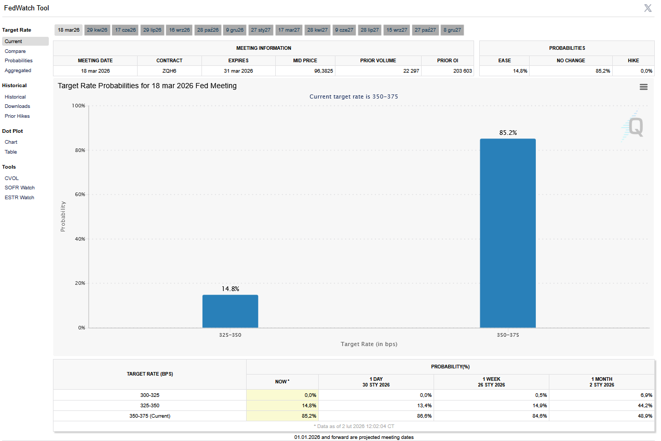This screenshot has height=441, width=661.
Task: View Prior Hikes in sidebar
Action: [17, 116]
